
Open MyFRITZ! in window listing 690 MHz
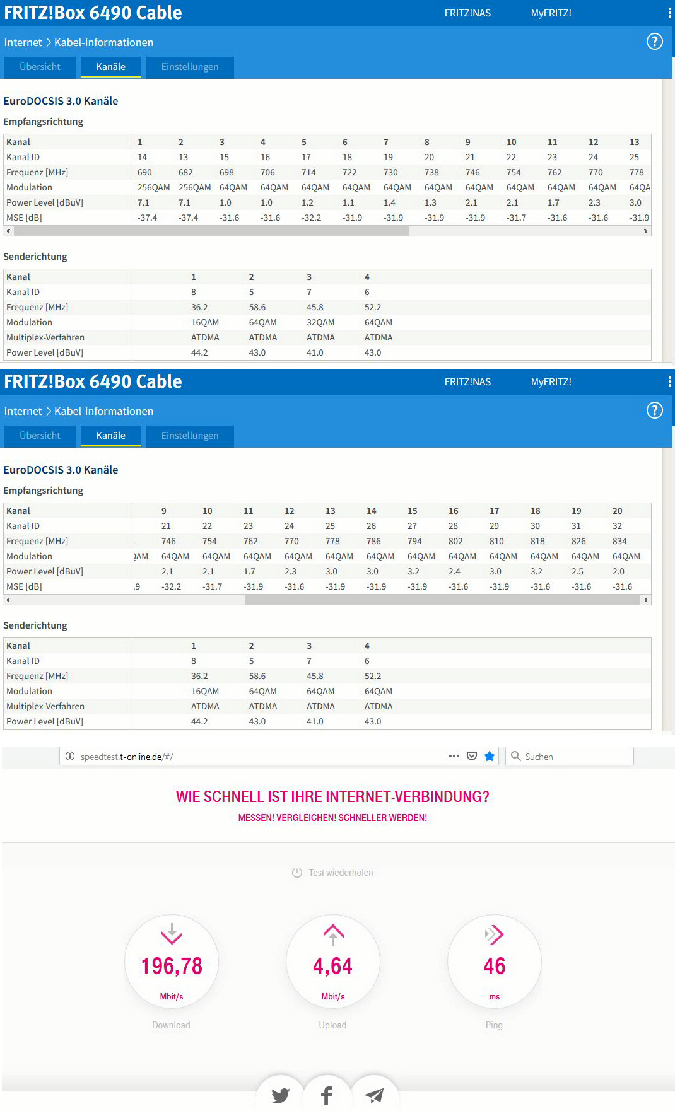tap(551, 13)
